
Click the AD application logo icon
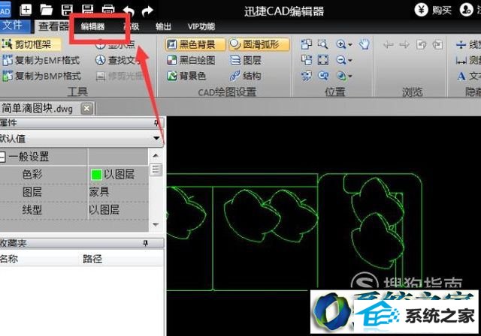pos(5,10)
